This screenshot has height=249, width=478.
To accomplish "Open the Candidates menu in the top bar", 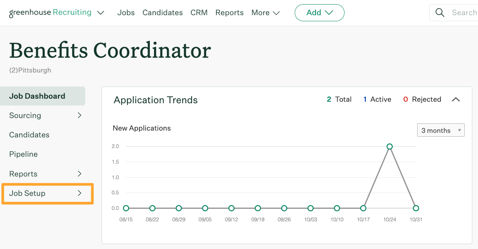I will coord(162,13).
